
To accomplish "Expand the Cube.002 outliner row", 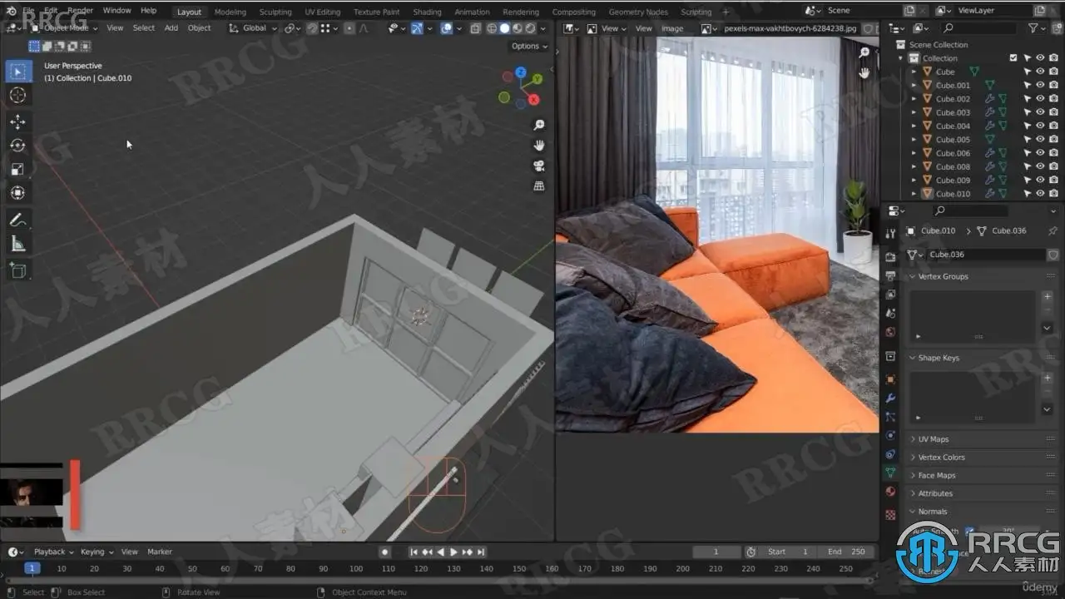I will pos(914,99).
